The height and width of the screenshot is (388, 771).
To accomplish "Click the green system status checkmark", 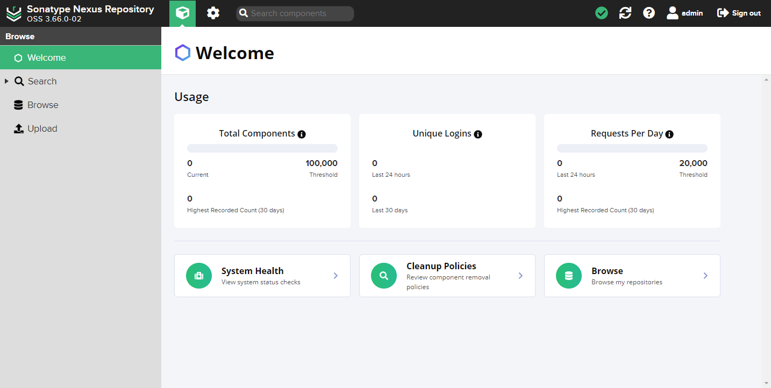I will [602, 13].
